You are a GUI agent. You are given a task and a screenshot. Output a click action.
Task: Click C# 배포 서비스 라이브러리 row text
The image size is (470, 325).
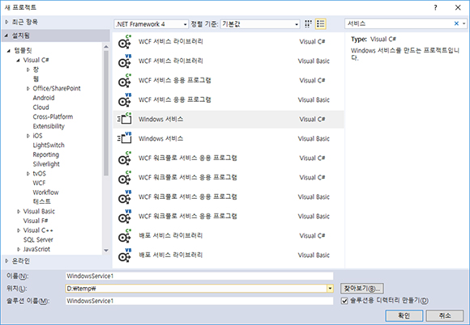[x=170, y=235]
